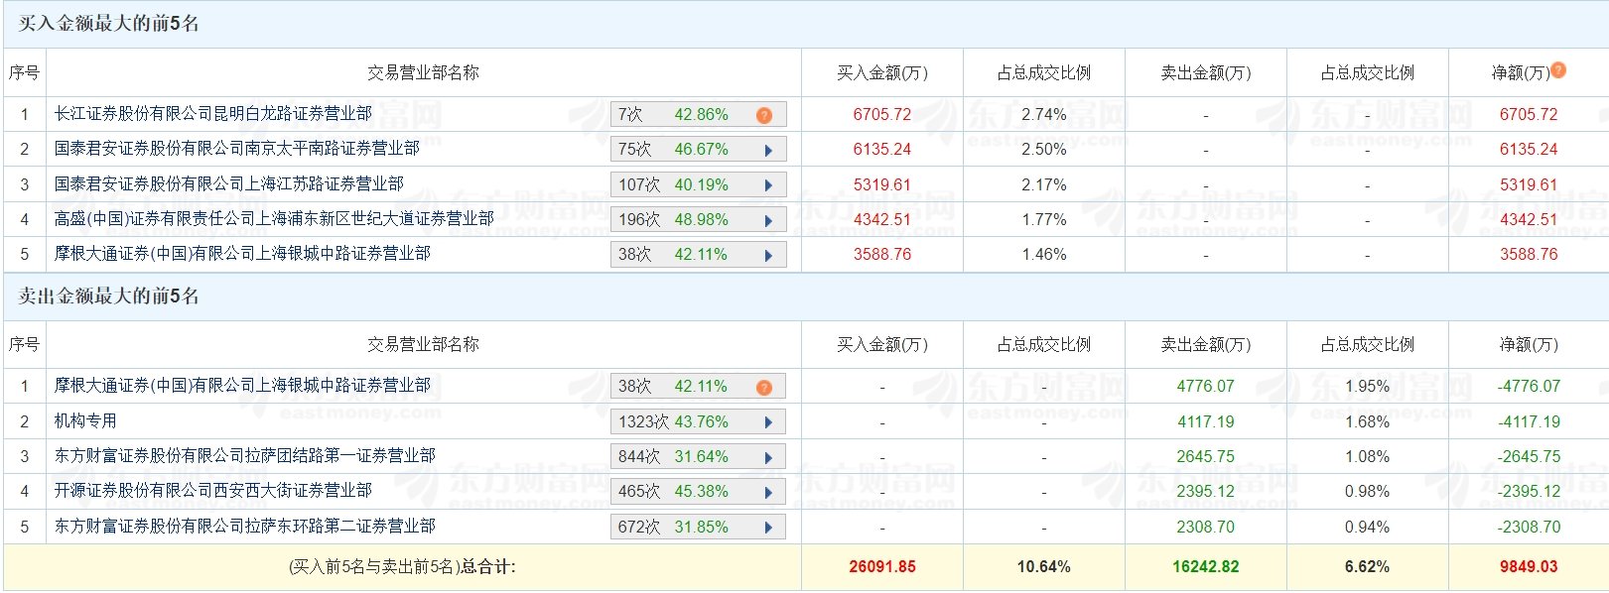Click arrow icon for 开源证券西安西大街 465次 box

768,492
